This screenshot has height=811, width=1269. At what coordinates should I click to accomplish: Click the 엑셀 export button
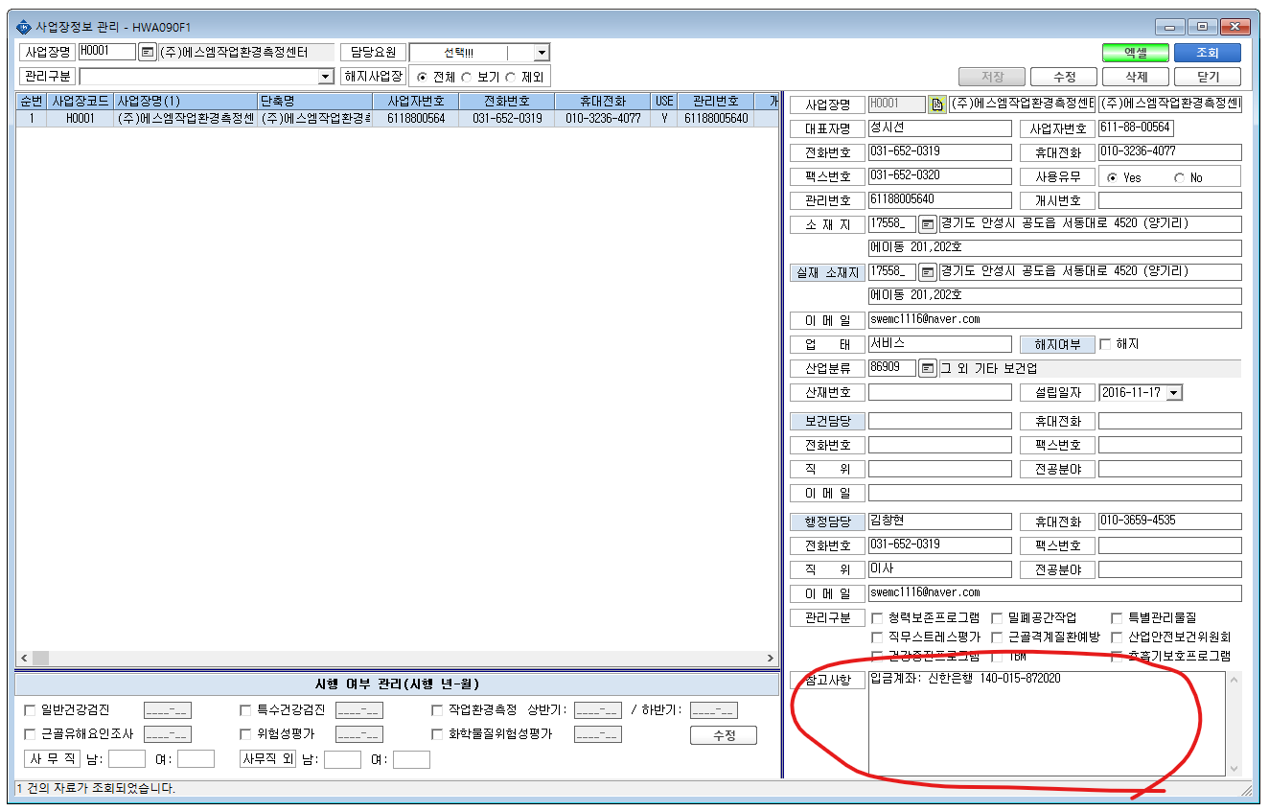coord(1136,53)
